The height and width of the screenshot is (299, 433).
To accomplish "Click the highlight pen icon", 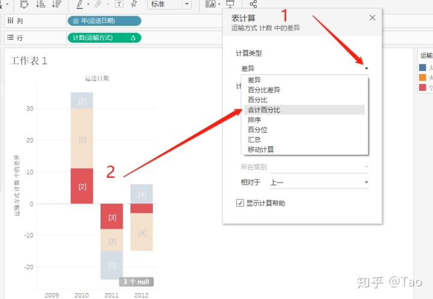I will tap(79, 4).
